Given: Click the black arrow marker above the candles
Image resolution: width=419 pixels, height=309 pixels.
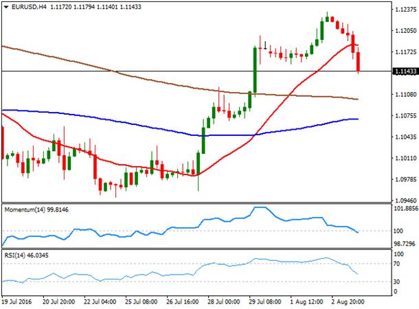Looking at the screenshot, I should (265, 45).
